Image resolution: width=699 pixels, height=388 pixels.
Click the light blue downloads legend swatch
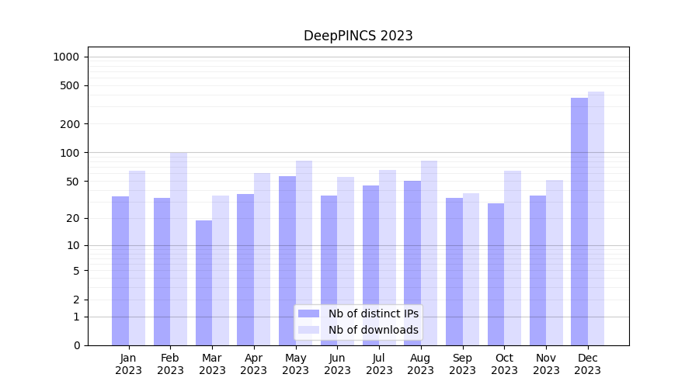308,330
